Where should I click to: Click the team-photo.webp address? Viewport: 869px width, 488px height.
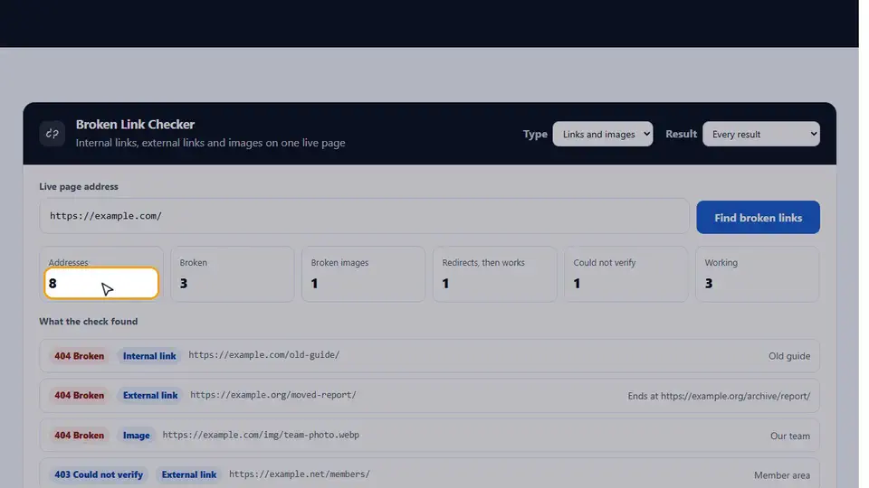pos(261,435)
